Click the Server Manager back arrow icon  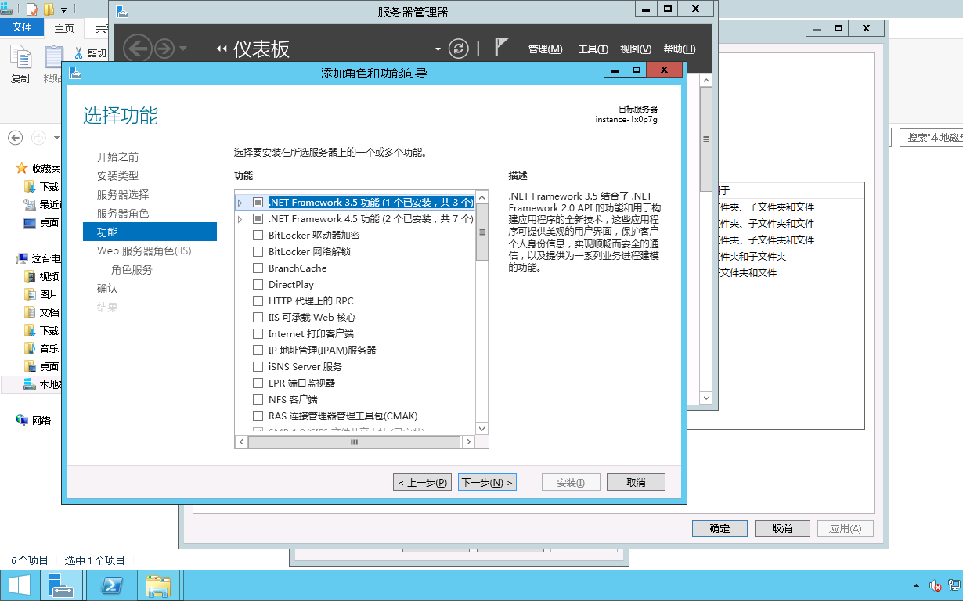point(138,49)
